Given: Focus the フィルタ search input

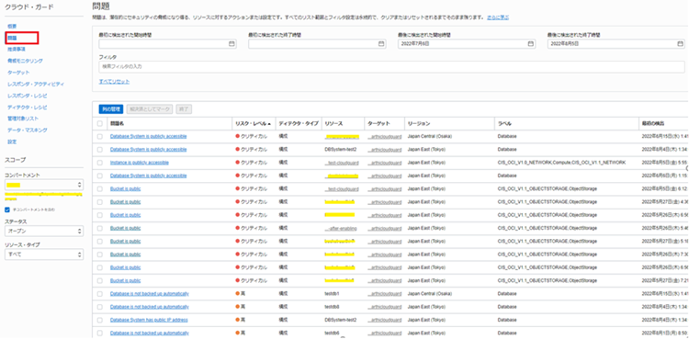Looking at the screenshot, I should point(391,67).
